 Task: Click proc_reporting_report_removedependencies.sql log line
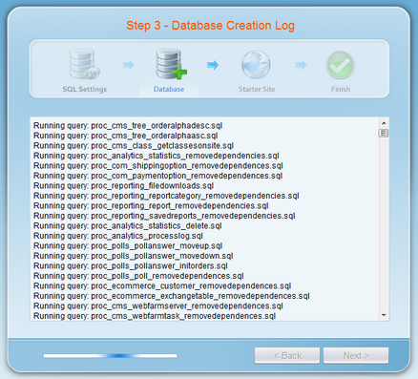point(151,206)
